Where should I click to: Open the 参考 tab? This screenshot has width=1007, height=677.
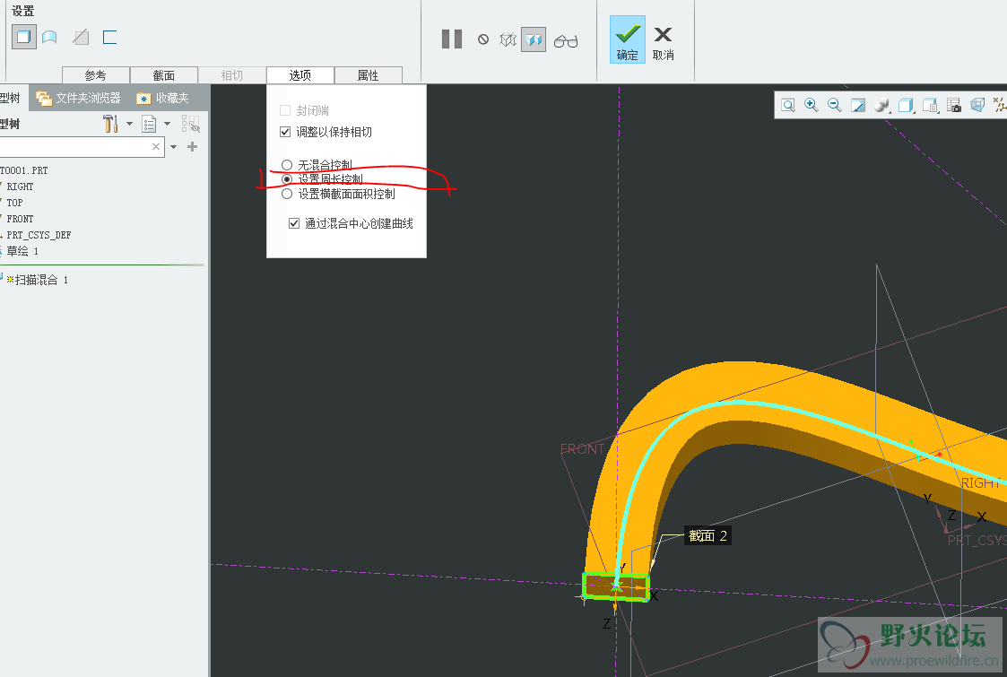click(x=96, y=75)
